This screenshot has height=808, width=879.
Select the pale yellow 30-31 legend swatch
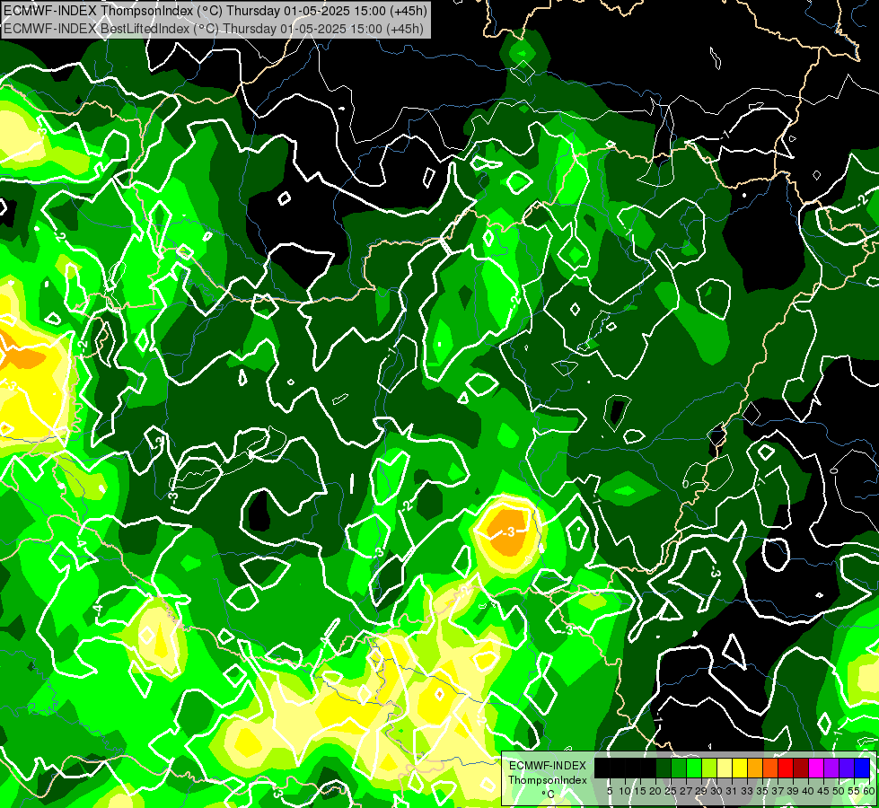pyautogui.click(x=725, y=768)
